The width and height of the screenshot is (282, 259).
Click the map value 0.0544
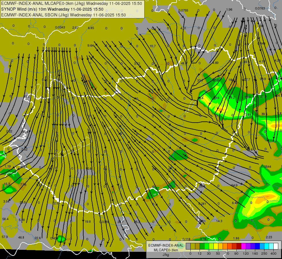click(266, 167)
